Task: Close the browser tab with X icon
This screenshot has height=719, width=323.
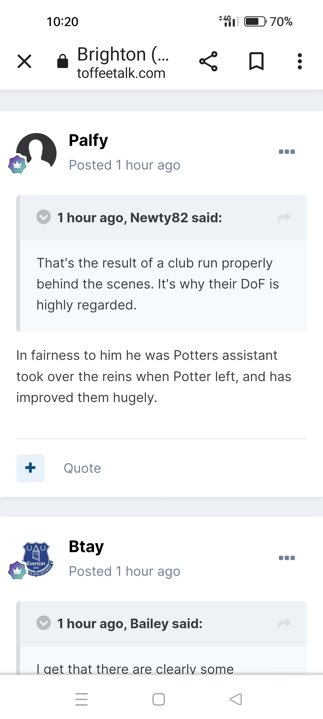Action: pos(25,61)
